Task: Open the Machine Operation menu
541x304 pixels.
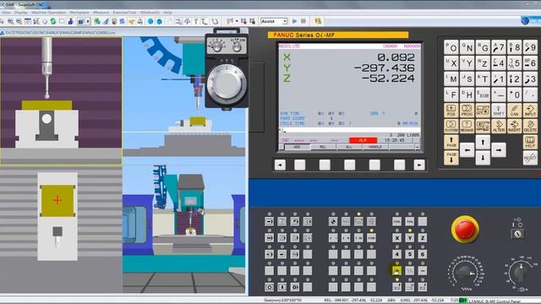Action: click(49, 13)
